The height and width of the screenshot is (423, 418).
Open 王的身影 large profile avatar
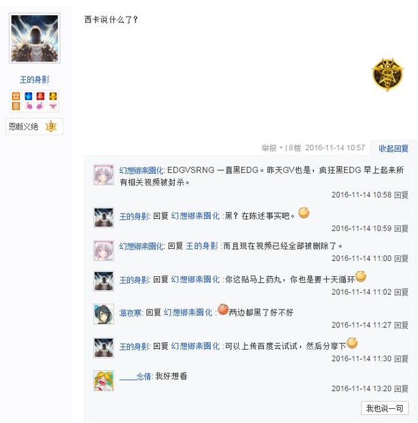[35, 38]
